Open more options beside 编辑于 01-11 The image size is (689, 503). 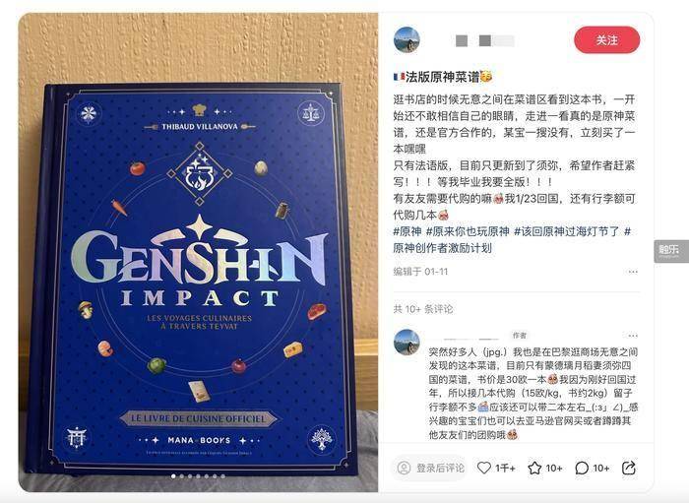[633, 272]
